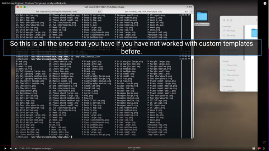Select the ssh root@192.168.1.114 terminal tab
269x151 pixels.
[x=146, y=12]
